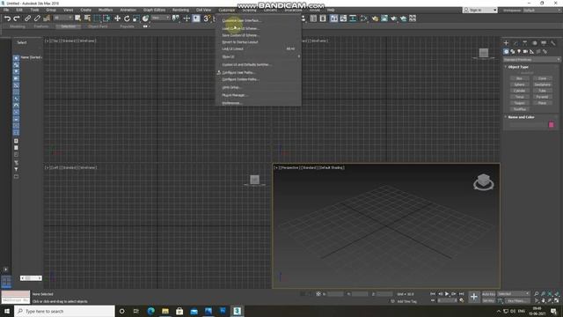Viewport: 563px width, 317px height.
Task: Click the Undo arrow icon
Action: point(7,18)
